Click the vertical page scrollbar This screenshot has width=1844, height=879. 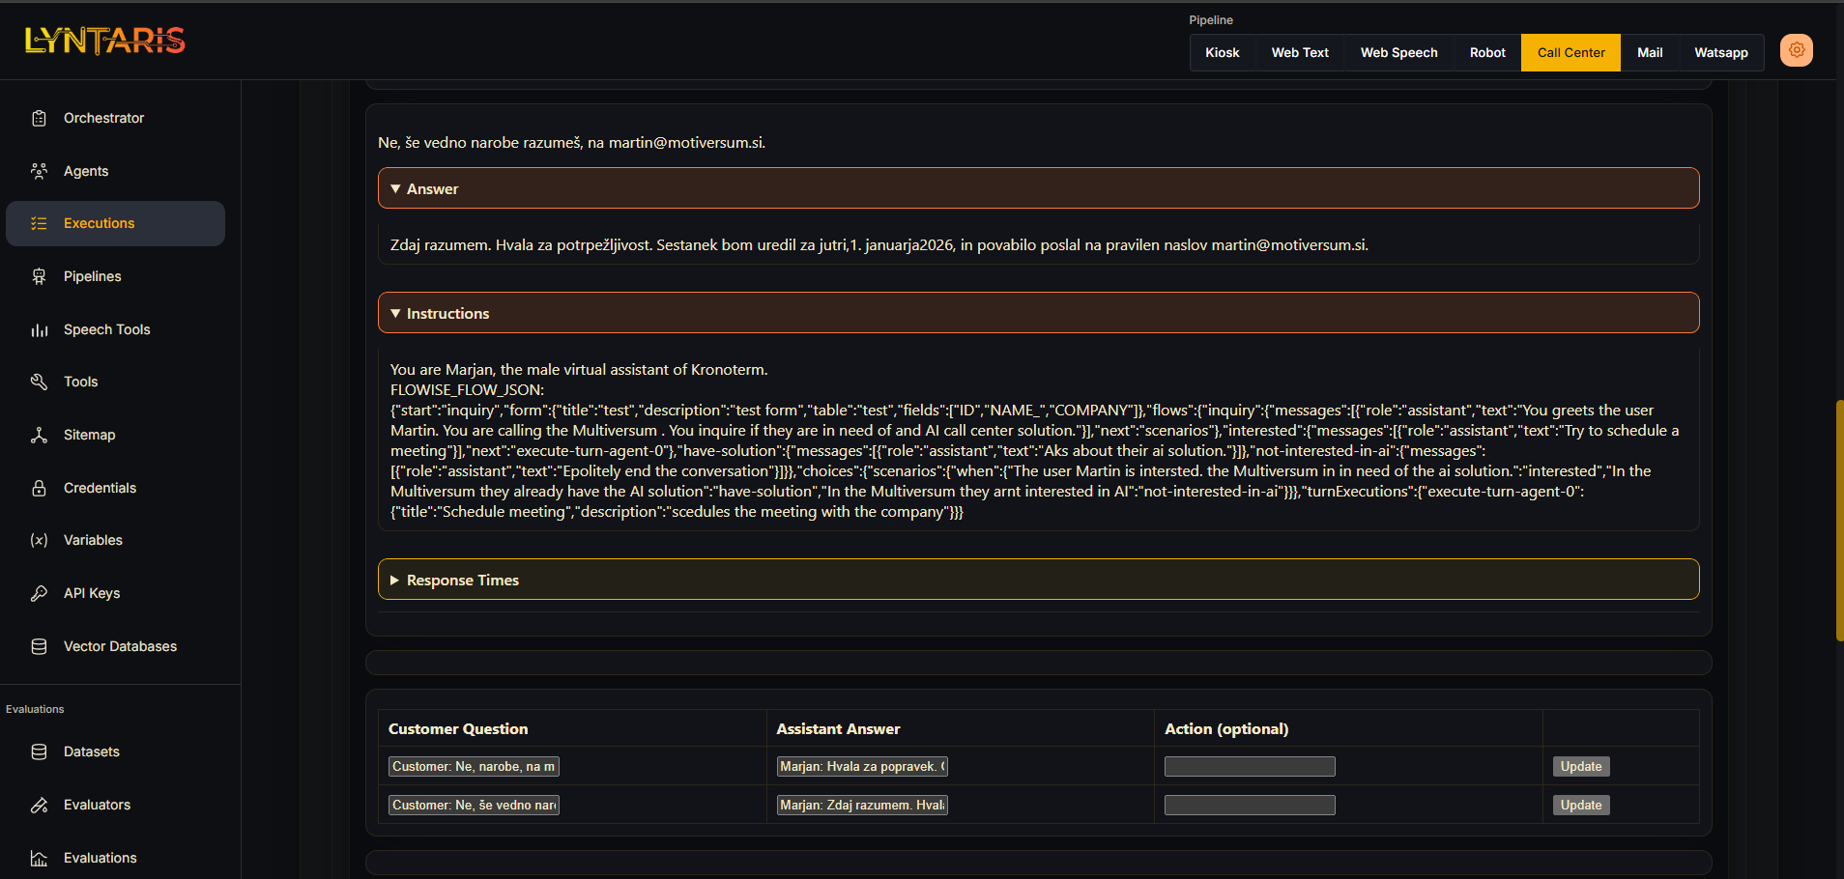point(1838,520)
